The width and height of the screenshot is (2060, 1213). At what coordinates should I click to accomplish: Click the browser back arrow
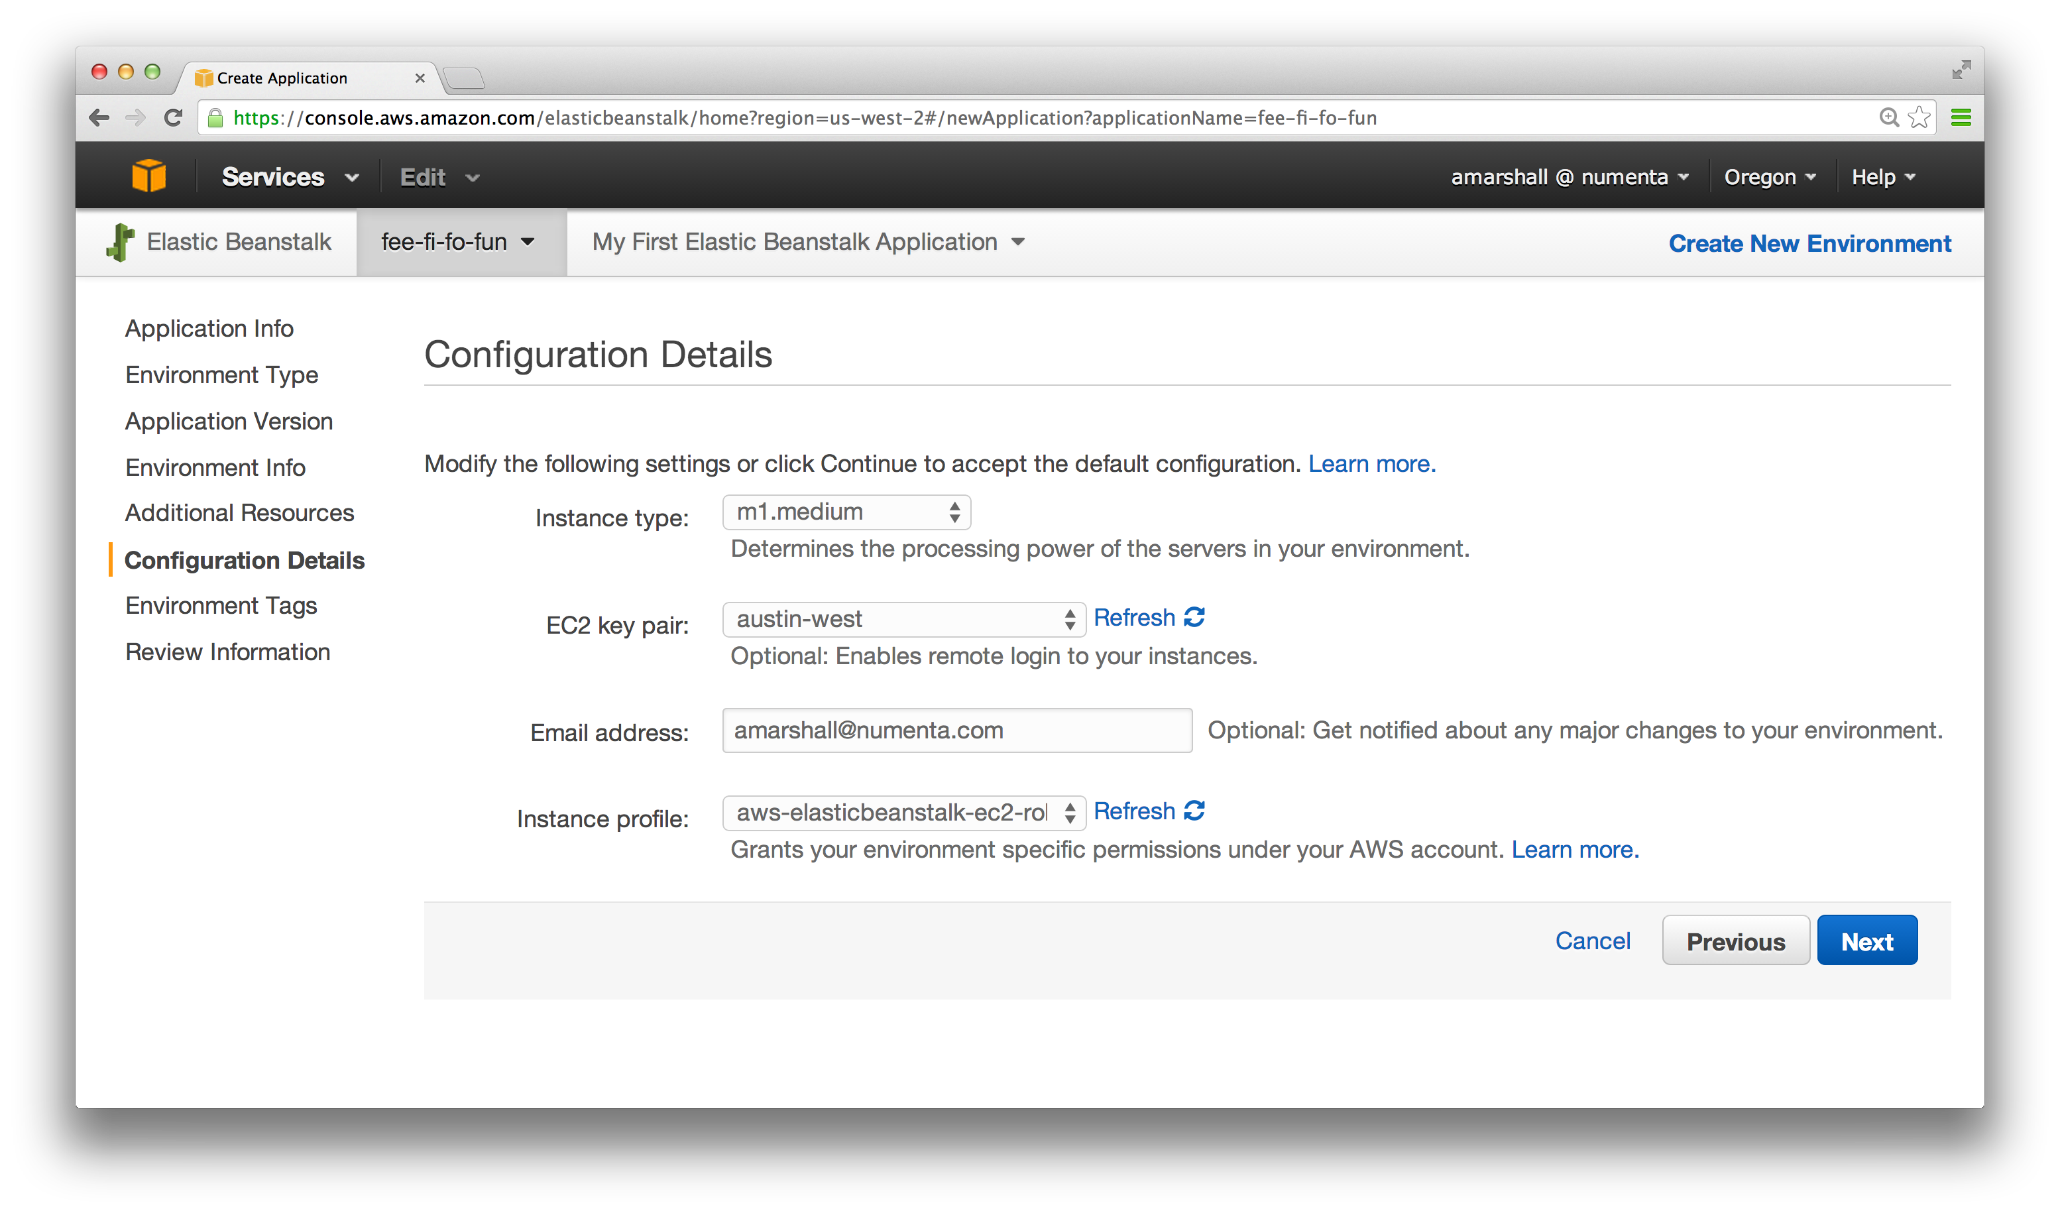click(x=99, y=118)
